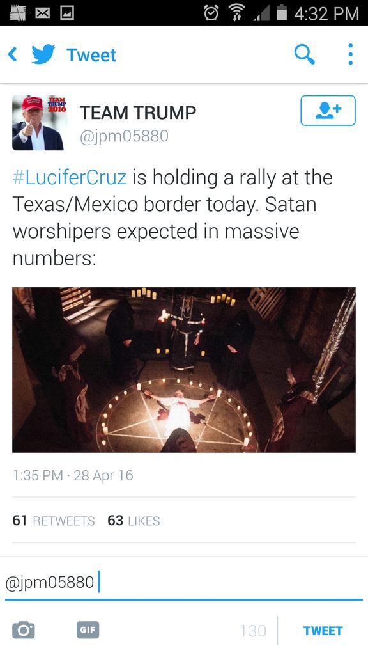
Task: View the attached ritual photo
Action: click(x=184, y=370)
